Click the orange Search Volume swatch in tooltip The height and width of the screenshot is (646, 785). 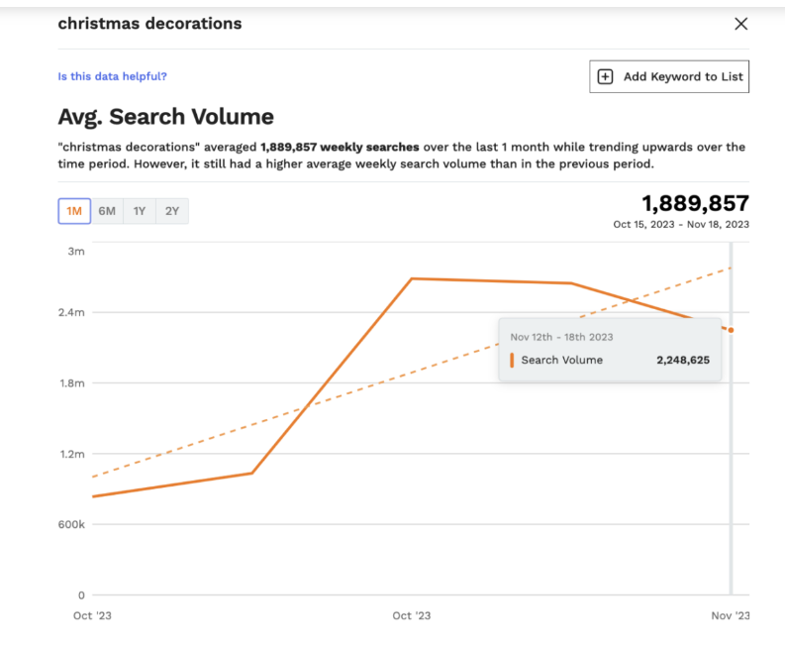tap(512, 360)
